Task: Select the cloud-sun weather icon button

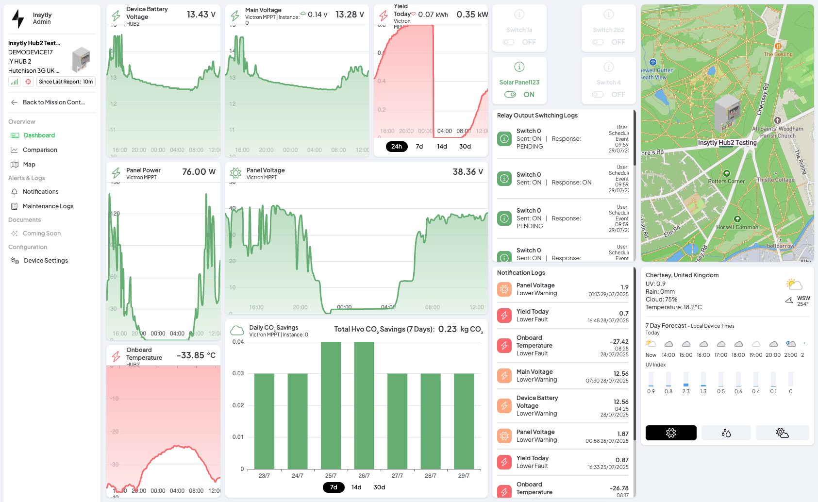Action: click(782, 433)
